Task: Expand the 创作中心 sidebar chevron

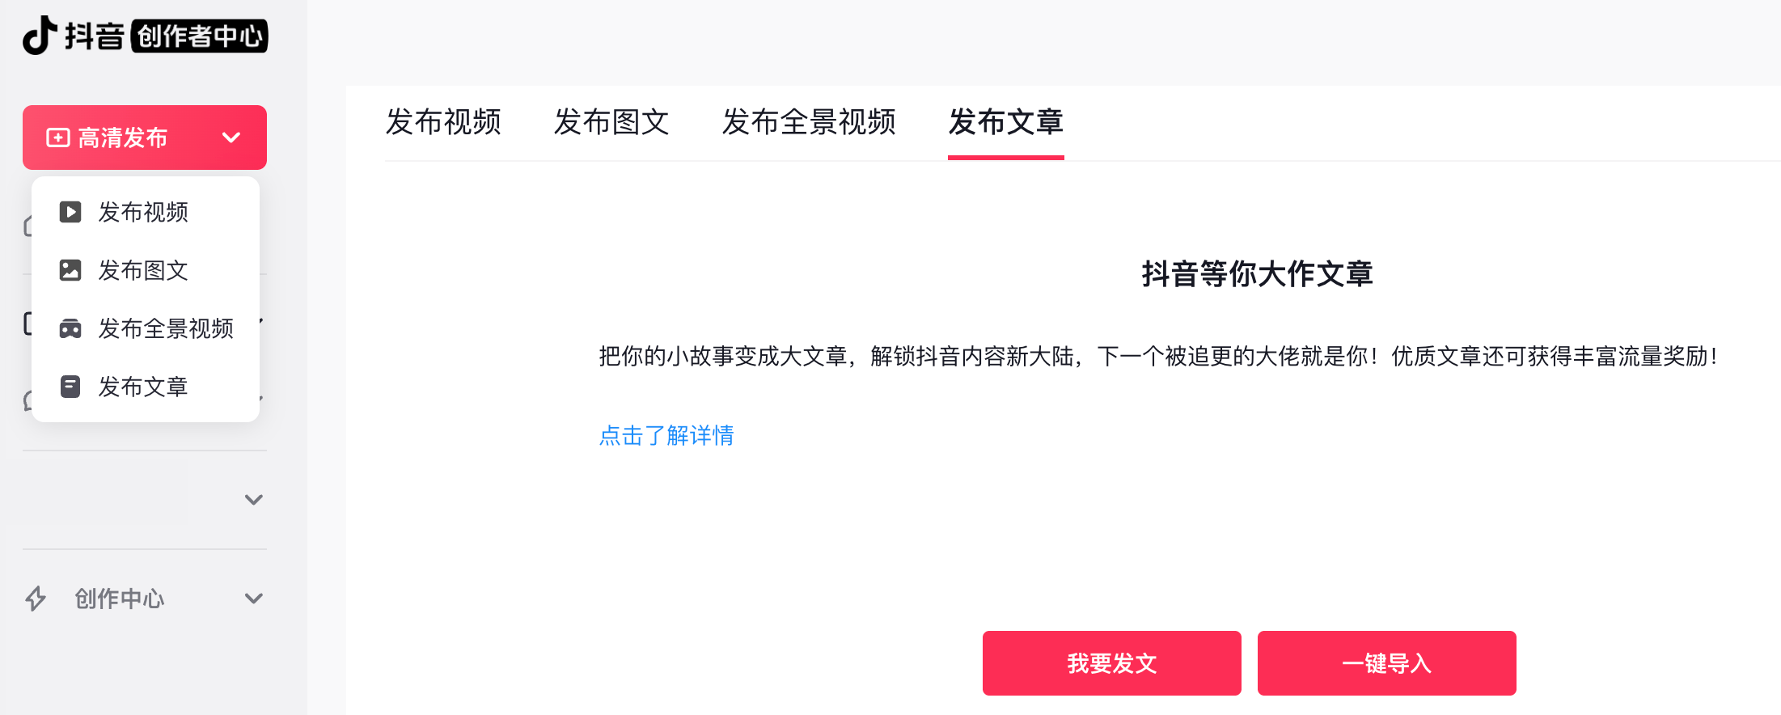Action: pos(253,599)
